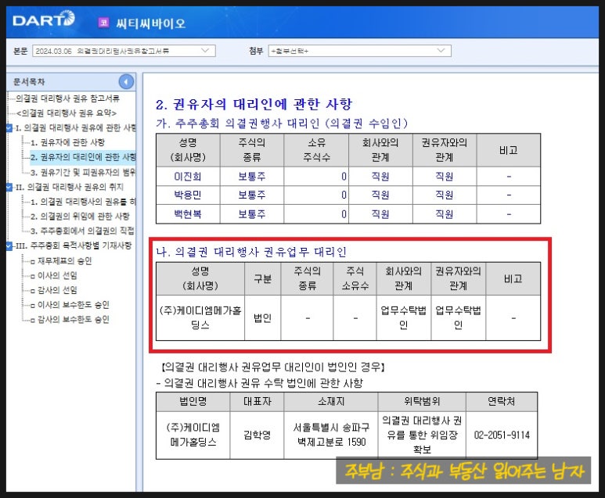This screenshot has width=605, height=498.
Task: Collapse the III. 주주총회 목적사항별 기재사항 node
Action: pos(9,246)
